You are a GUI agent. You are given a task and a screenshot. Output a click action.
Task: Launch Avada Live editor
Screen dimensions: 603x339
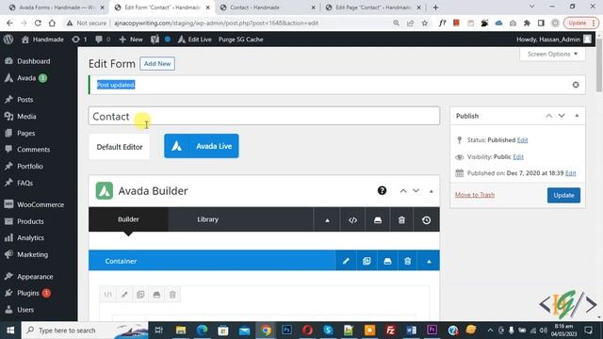[x=201, y=146]
